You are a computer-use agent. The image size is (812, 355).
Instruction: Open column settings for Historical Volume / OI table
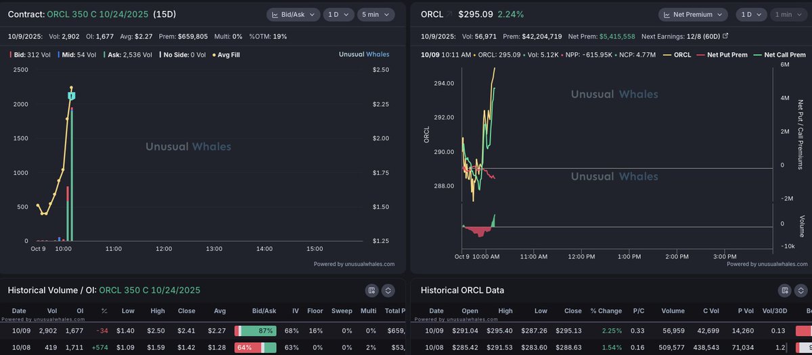tap(371, 290)
